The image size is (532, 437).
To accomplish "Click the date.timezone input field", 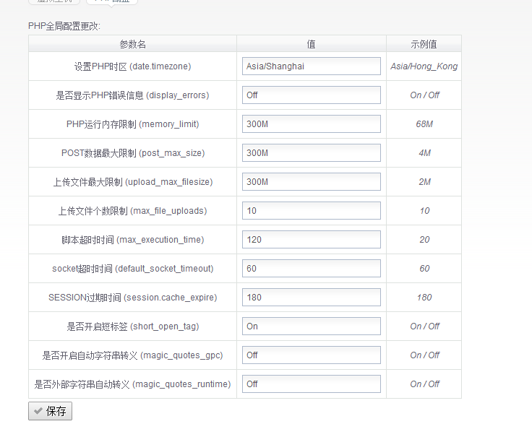I will click(x=311, y=66).
